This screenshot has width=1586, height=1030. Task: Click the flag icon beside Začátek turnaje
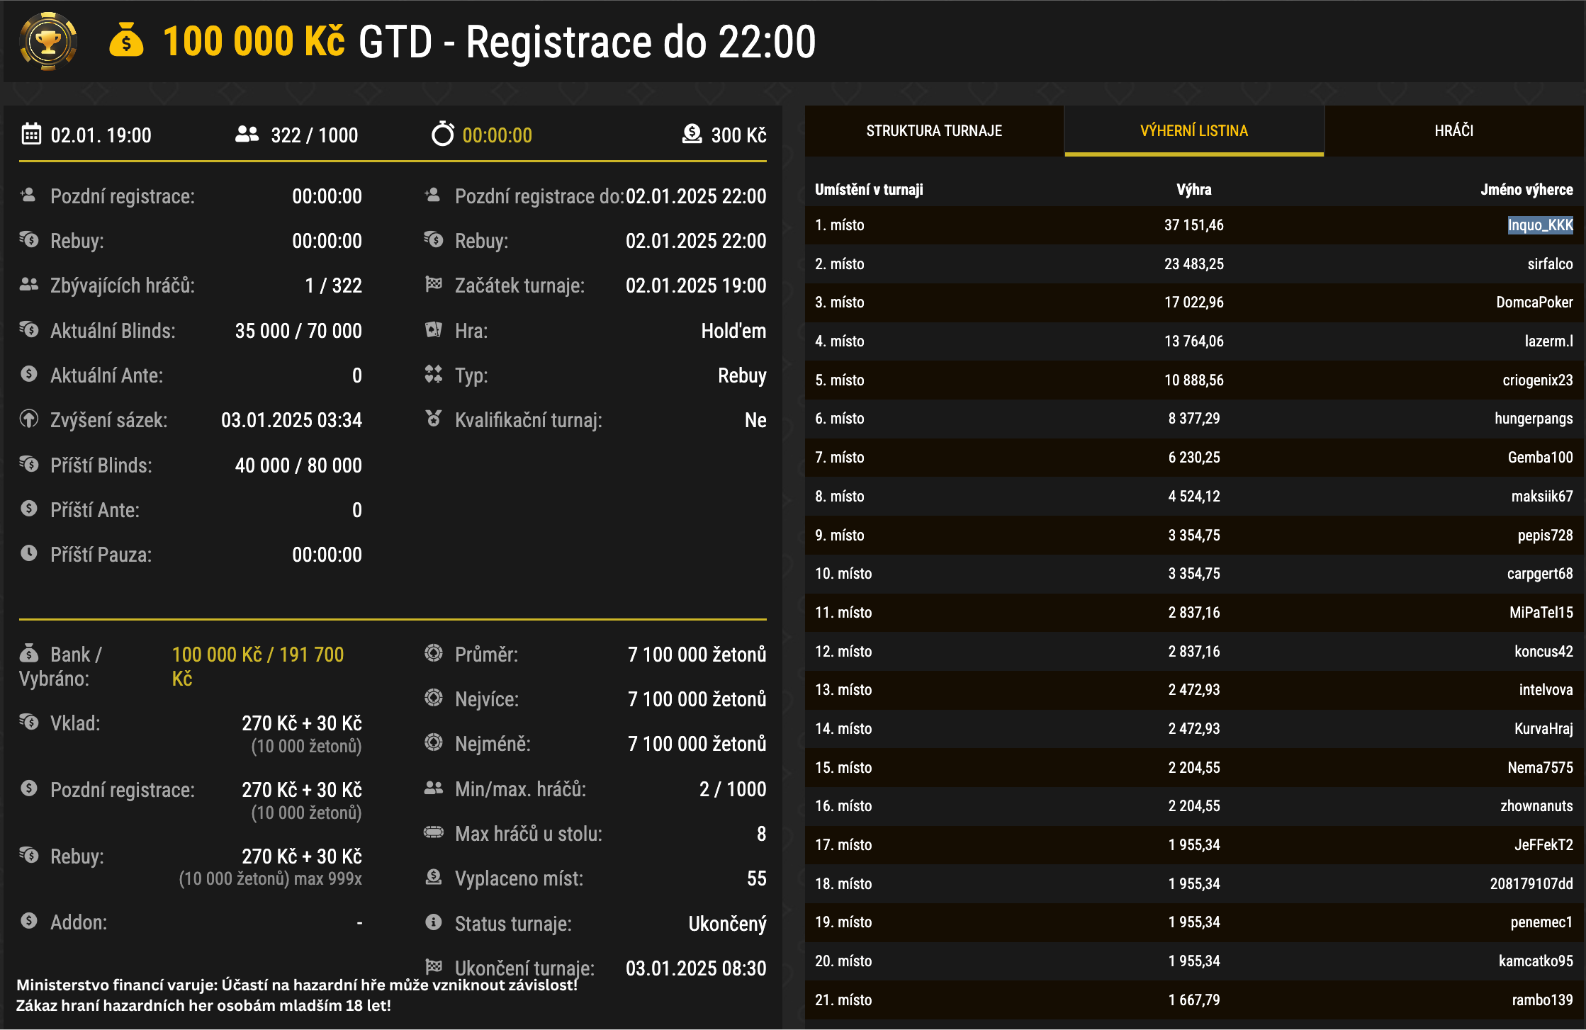coord(434,285)
